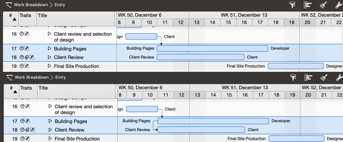Open the funnel filter icon in upper pane
Screen dimensions: 343x142
(292, 5)
